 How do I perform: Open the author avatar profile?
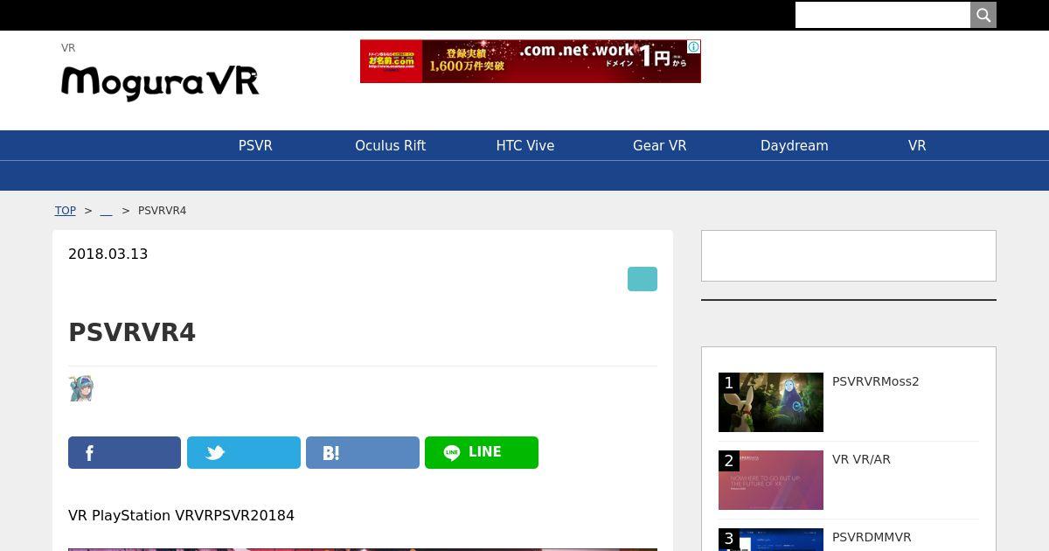(x=80, y=388)
